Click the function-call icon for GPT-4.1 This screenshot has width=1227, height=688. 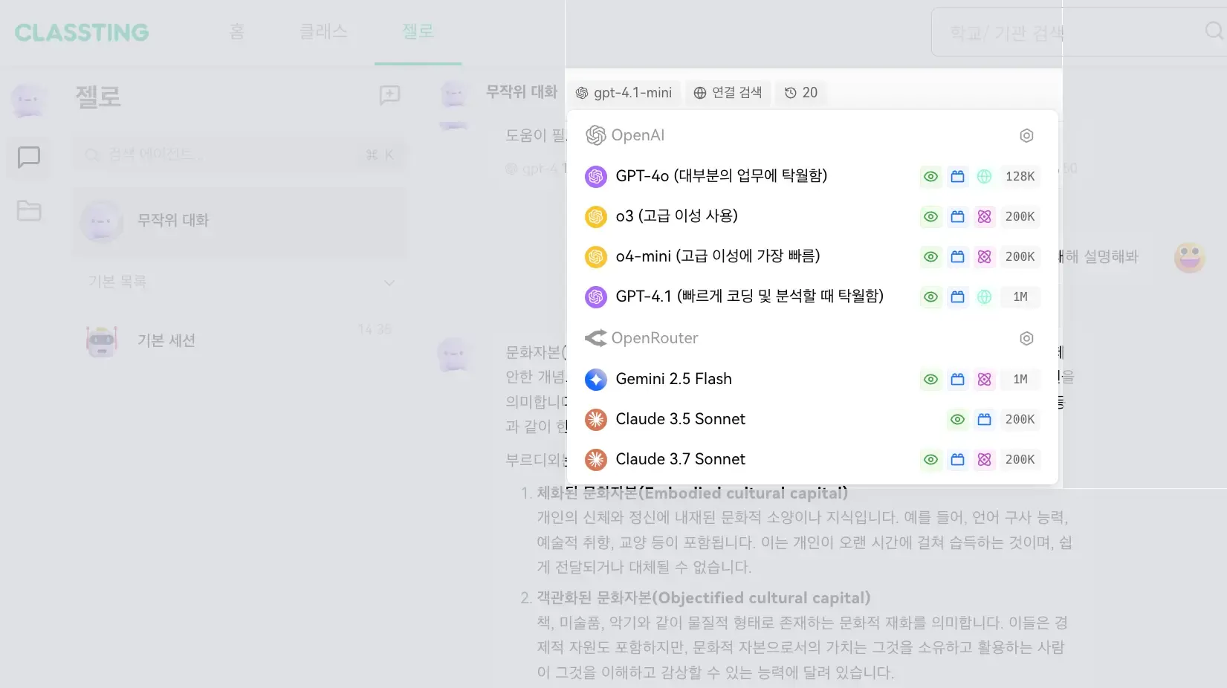point(957,296)
